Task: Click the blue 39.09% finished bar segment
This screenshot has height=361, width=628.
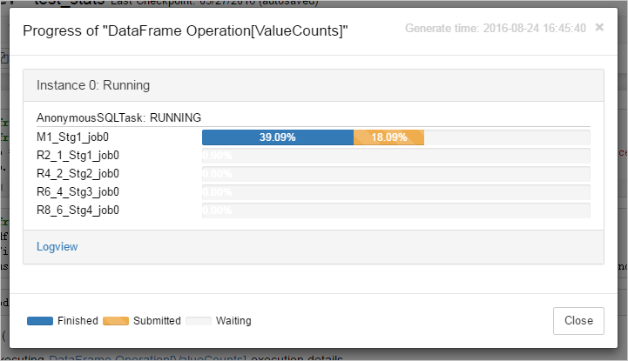Action: pyautogui.click(x=277, y=137)
